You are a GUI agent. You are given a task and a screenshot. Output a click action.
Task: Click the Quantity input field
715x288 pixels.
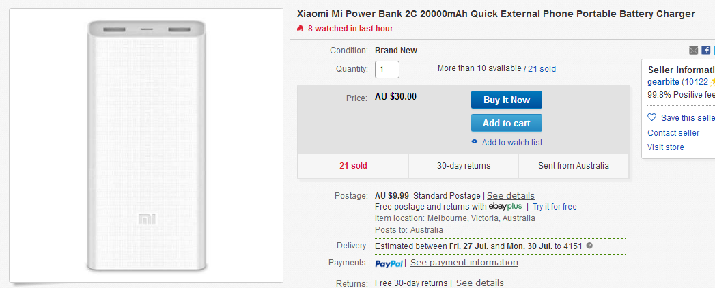tap(387, 69)
